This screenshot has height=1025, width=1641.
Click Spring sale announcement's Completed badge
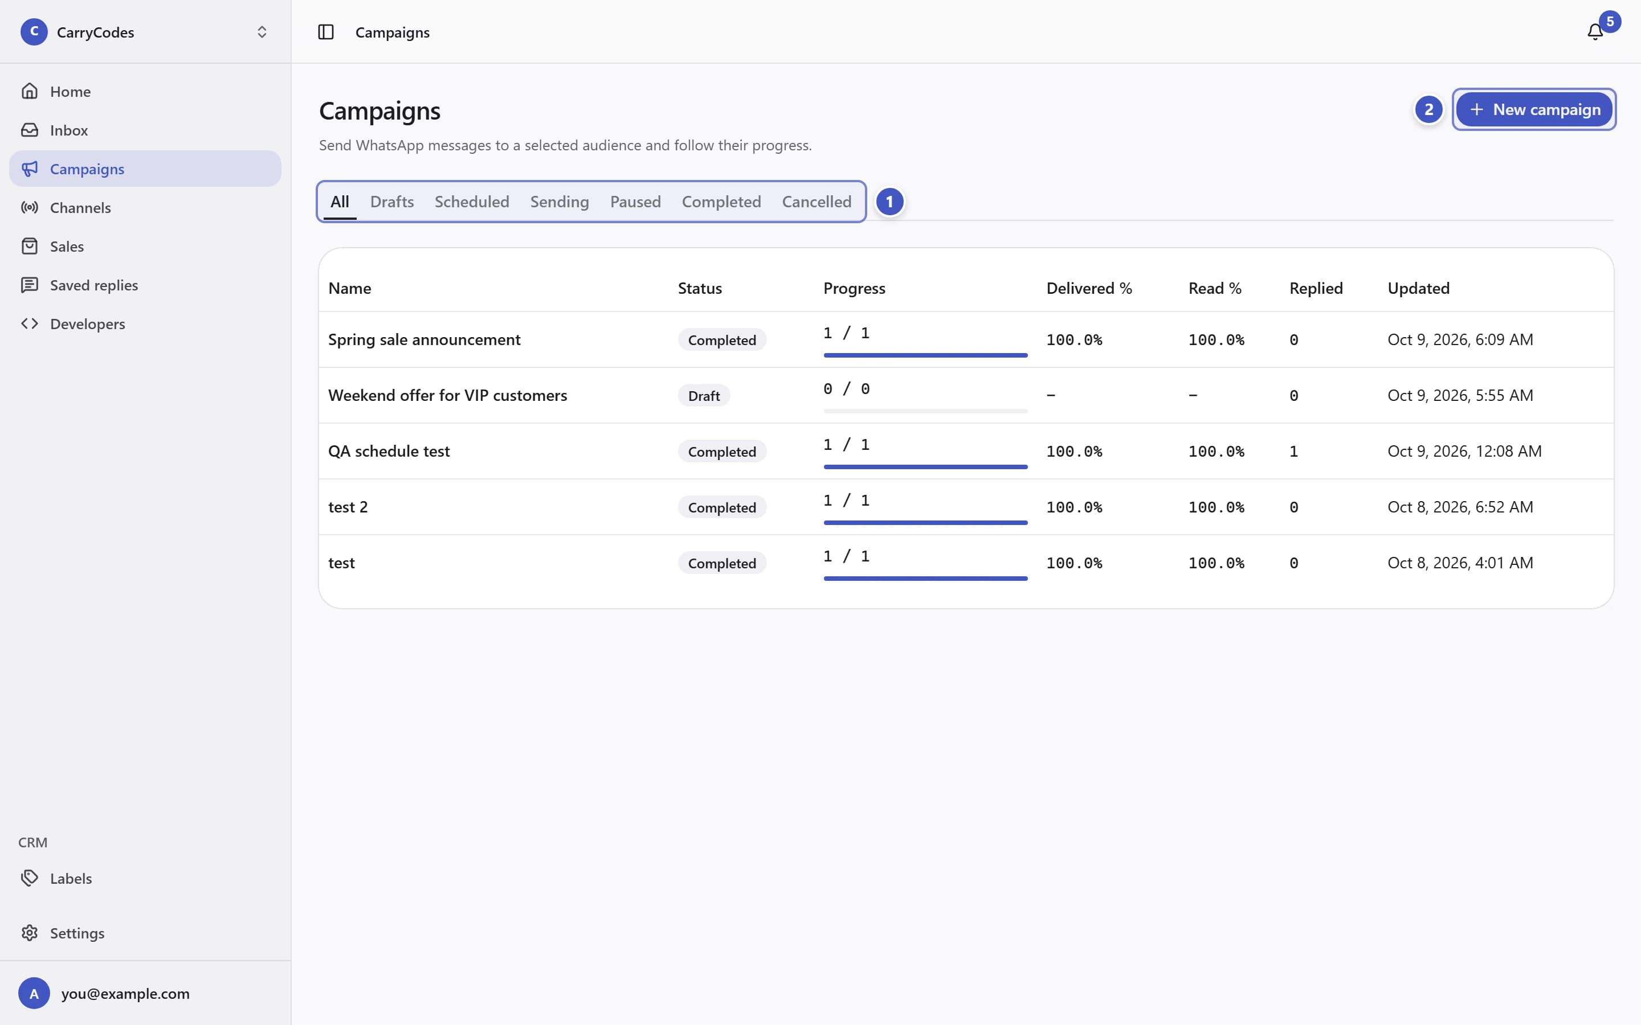click(x=721, y=339)
